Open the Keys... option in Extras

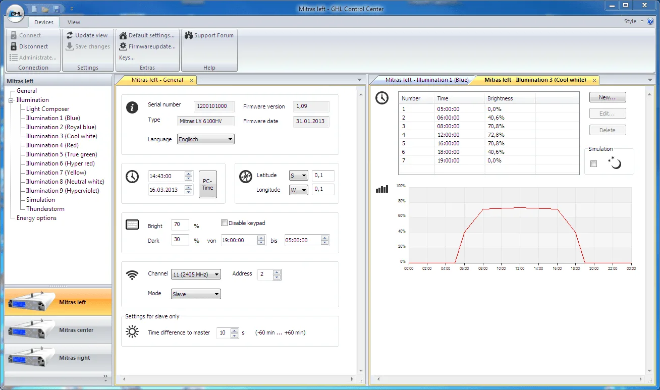(127, 58)
